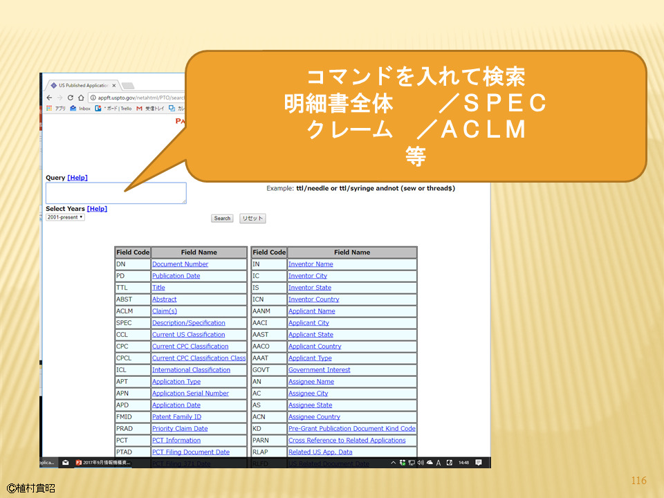
Task: Open the Gmail 受信トレイ bookmark
Action: [x=150, y=109]
